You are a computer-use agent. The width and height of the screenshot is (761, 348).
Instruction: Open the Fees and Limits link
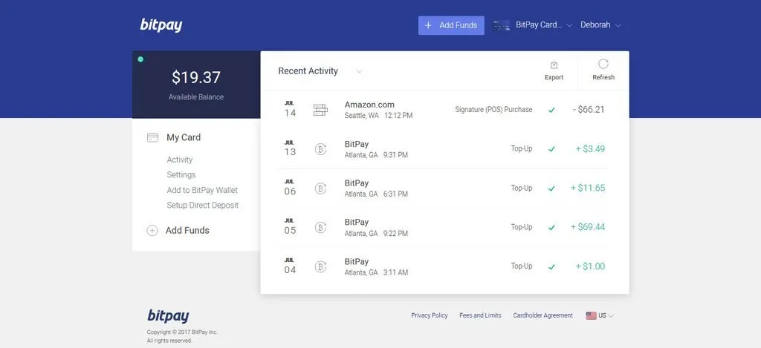pos(480,315)
